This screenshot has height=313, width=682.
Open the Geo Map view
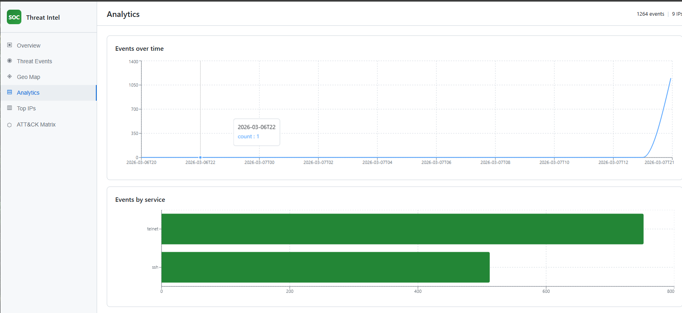pyautogui.click(x=28, y=77)
